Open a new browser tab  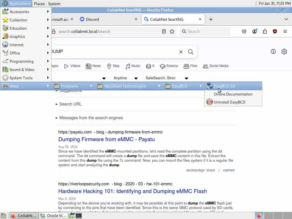[211, 19]
